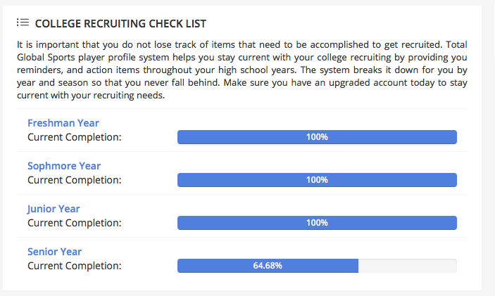Click the list icon beside the checklist heading

point(22,23)
